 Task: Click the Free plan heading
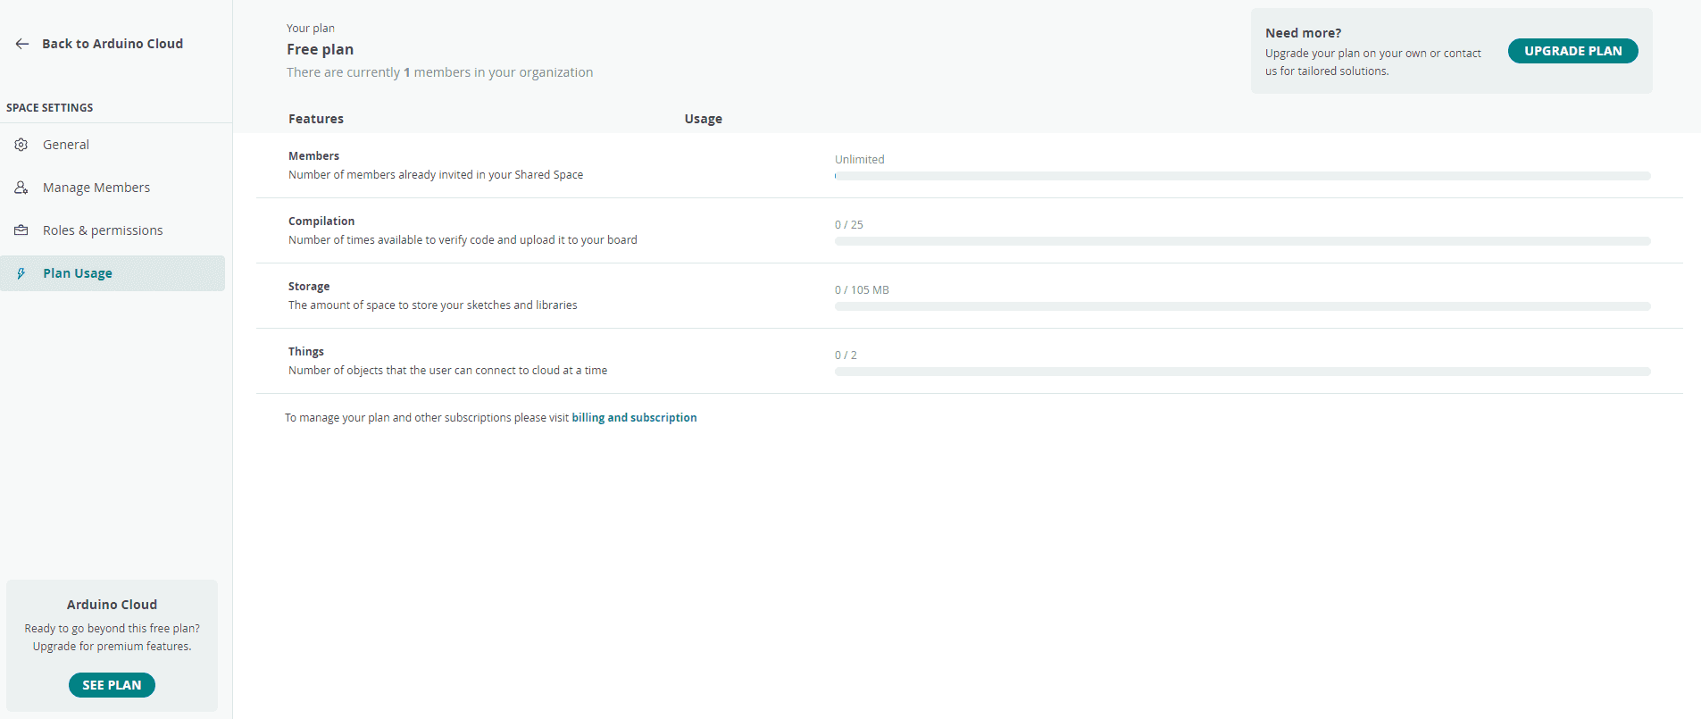tap(320, 50)
